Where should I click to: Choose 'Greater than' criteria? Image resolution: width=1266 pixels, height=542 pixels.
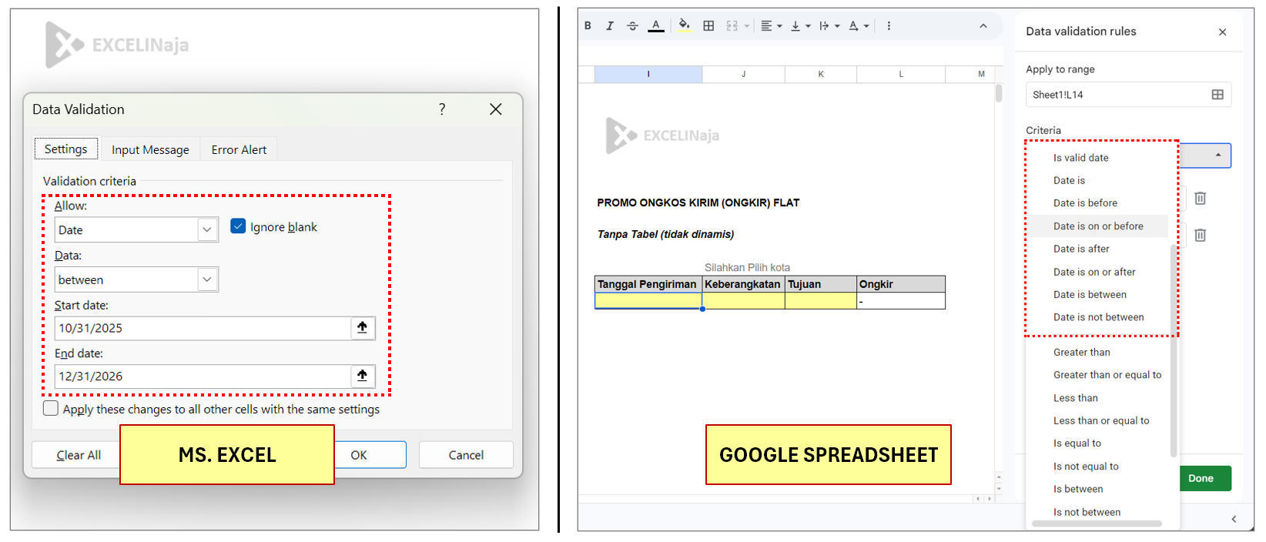[x=1081, y=353]
